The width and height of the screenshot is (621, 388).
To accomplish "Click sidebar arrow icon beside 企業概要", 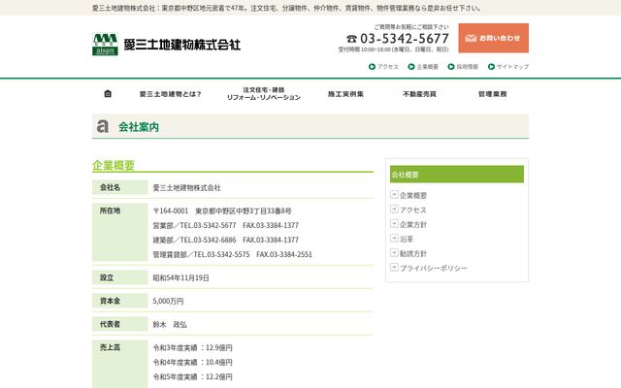I will click(x=394, y=194).
